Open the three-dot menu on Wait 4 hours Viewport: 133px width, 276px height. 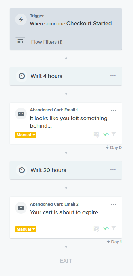point(113,76)
